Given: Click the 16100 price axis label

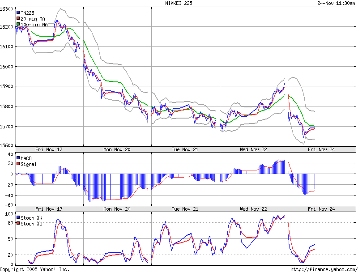Looking at the screenshot, I should (x=7, y=47).
